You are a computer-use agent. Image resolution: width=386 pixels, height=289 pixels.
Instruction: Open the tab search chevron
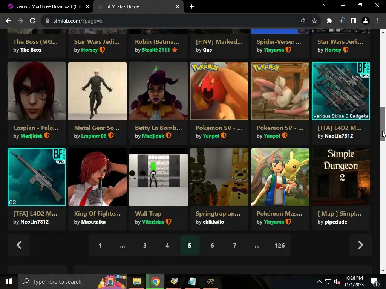325,5
